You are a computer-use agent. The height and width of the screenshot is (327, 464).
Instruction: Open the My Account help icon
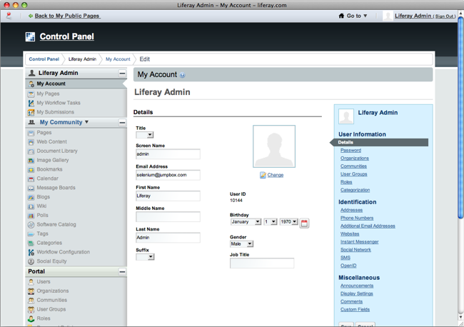[x=182, y=75]
